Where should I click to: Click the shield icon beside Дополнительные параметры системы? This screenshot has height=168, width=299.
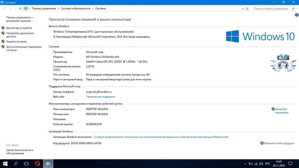pyautogui.click(x=3, y=47)
